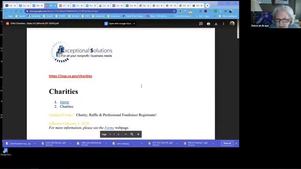
Task: Click the Charities heading text
Action: coord(63,92)
